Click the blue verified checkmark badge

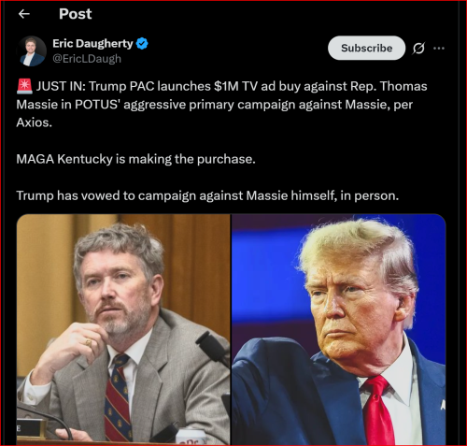(x=142, y=43)
